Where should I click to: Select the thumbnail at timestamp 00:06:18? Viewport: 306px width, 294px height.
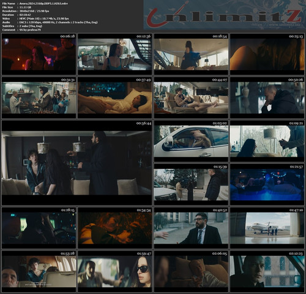39,54
